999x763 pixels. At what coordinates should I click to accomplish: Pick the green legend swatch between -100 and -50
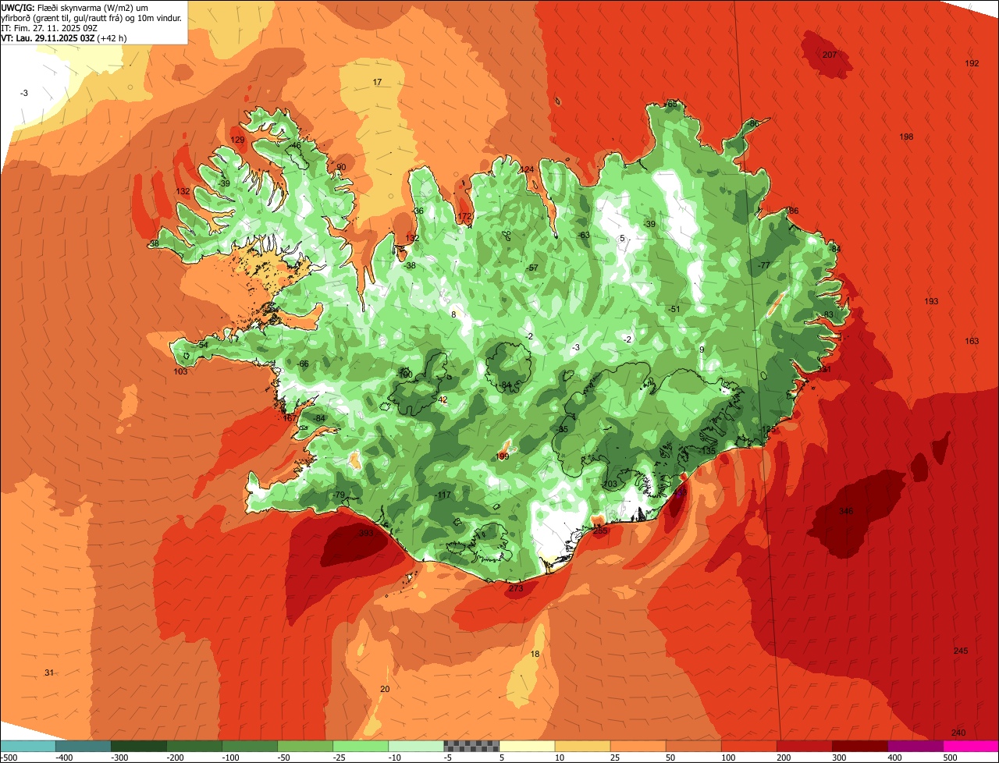click(250, 746)
